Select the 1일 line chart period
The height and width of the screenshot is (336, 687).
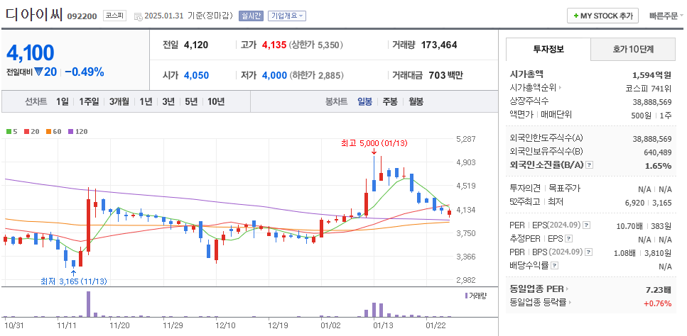pos(63,102)
